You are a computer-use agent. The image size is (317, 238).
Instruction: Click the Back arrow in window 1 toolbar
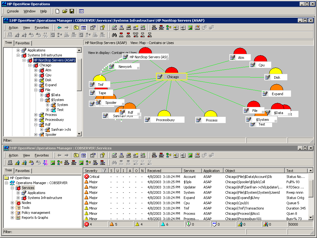click(x=59, y=28)
